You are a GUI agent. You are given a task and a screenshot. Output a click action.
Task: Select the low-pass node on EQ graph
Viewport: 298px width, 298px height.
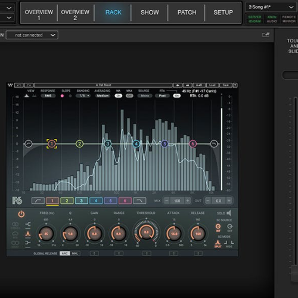(x=214, y=144)
